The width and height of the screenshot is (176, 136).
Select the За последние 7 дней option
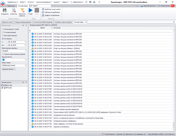3,29
